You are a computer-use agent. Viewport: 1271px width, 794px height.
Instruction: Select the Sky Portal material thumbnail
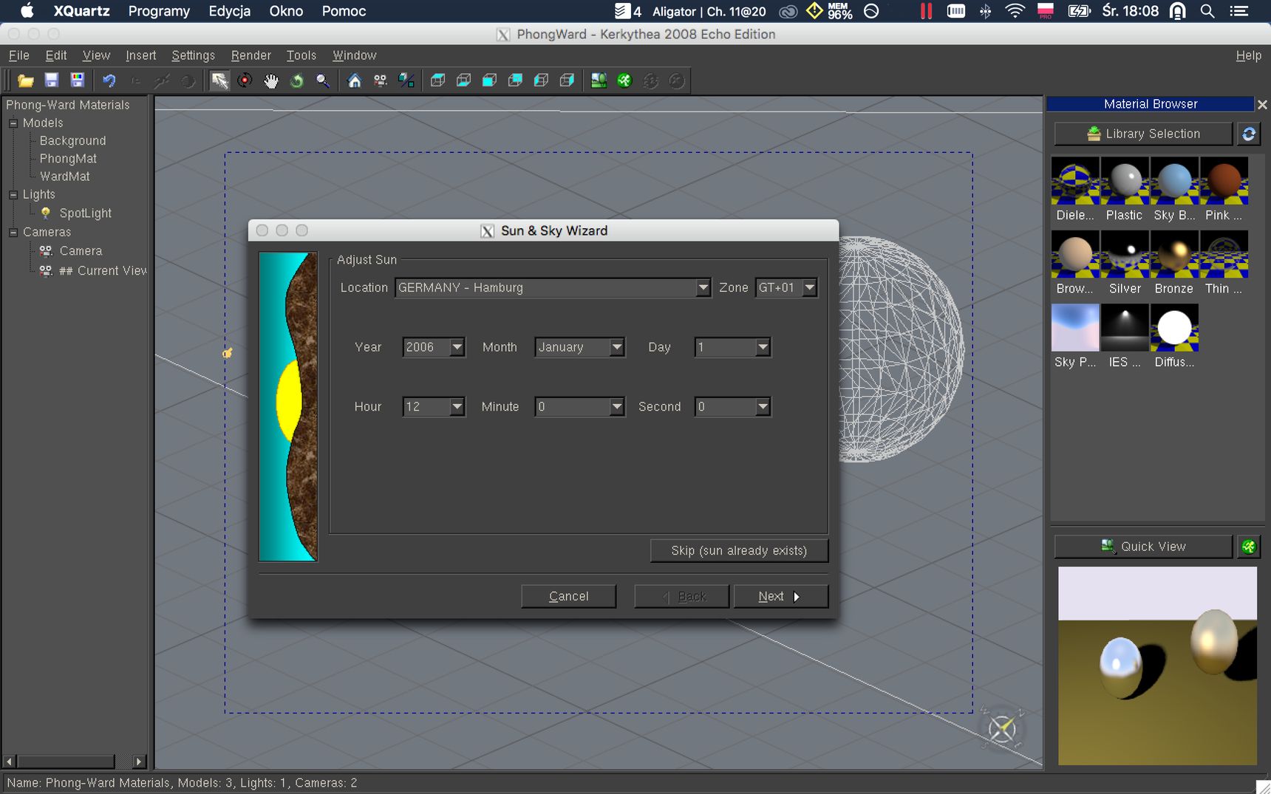pyautogui.click(x=1075, y=327)
